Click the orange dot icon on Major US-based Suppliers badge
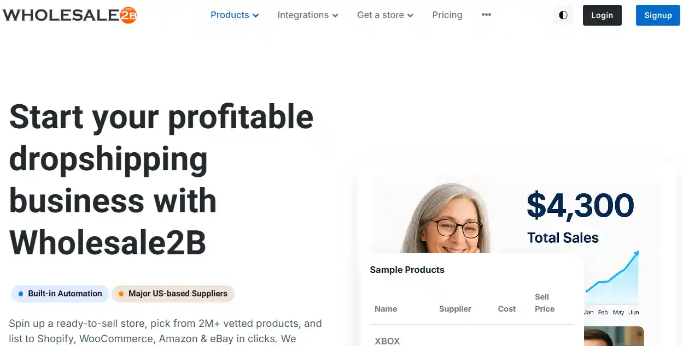The height and width of the screenshot is (346, 683). (x=121, y=294)
